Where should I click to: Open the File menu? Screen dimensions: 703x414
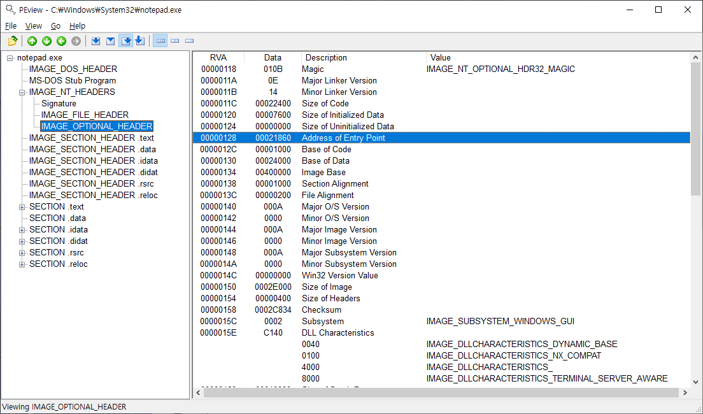(x=11, y=26)
